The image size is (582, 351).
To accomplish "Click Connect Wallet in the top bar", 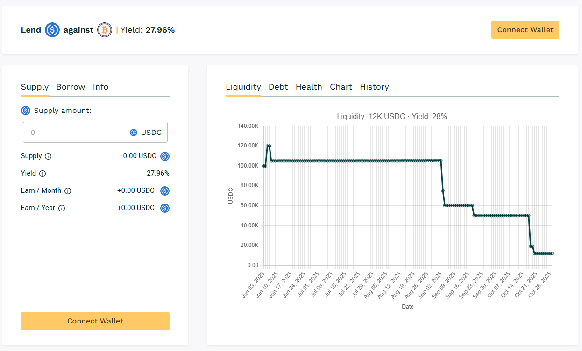I will click(x=525, y=29).
